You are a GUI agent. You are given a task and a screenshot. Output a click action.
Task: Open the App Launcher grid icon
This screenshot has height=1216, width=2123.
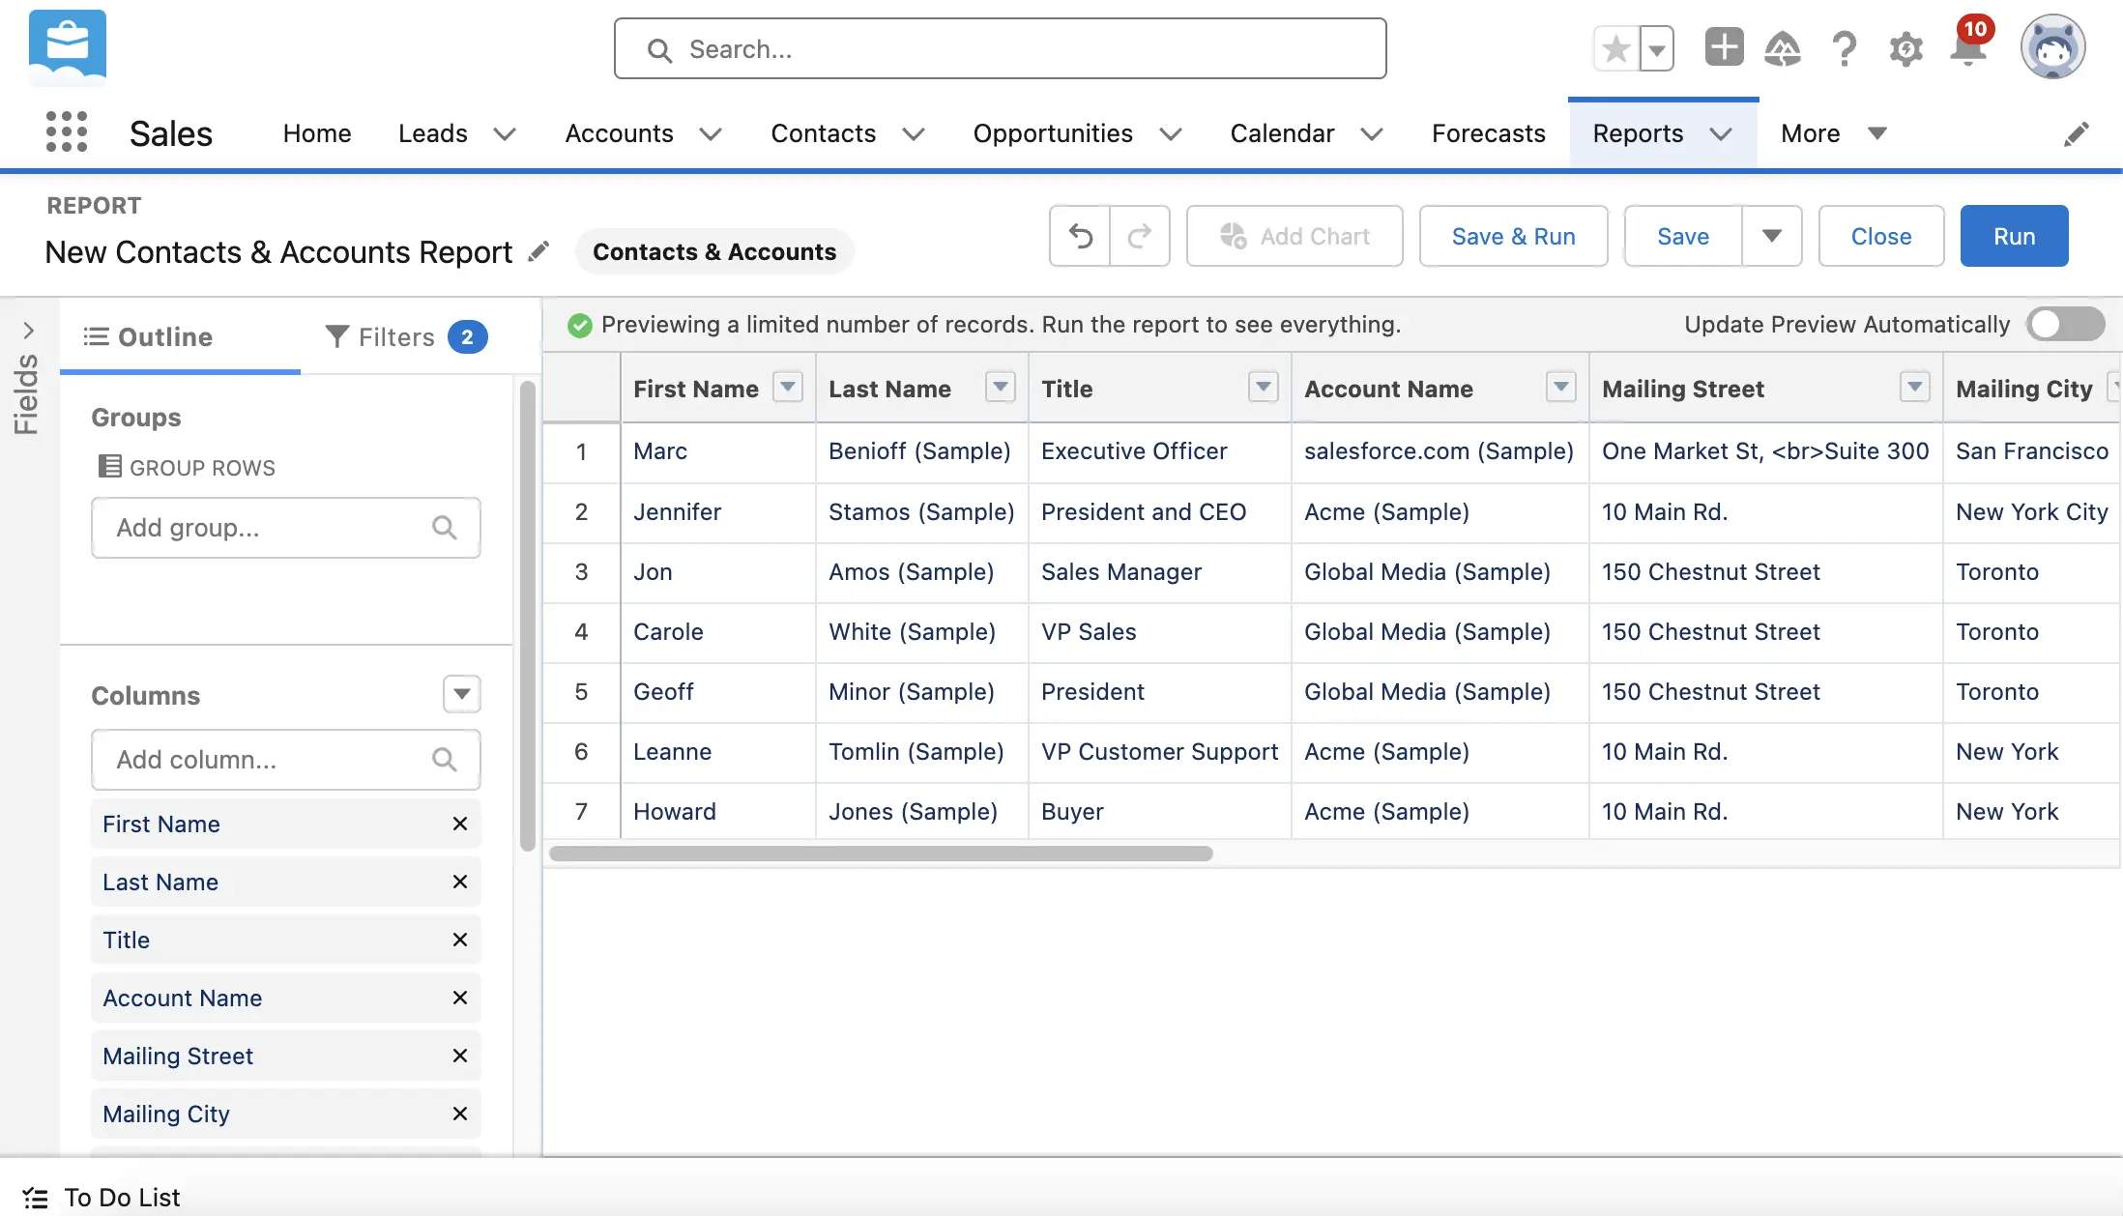click(x=67, y=132)
